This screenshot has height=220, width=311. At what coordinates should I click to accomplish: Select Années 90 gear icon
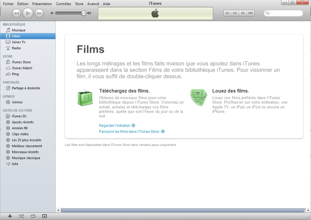coord(8,128)
